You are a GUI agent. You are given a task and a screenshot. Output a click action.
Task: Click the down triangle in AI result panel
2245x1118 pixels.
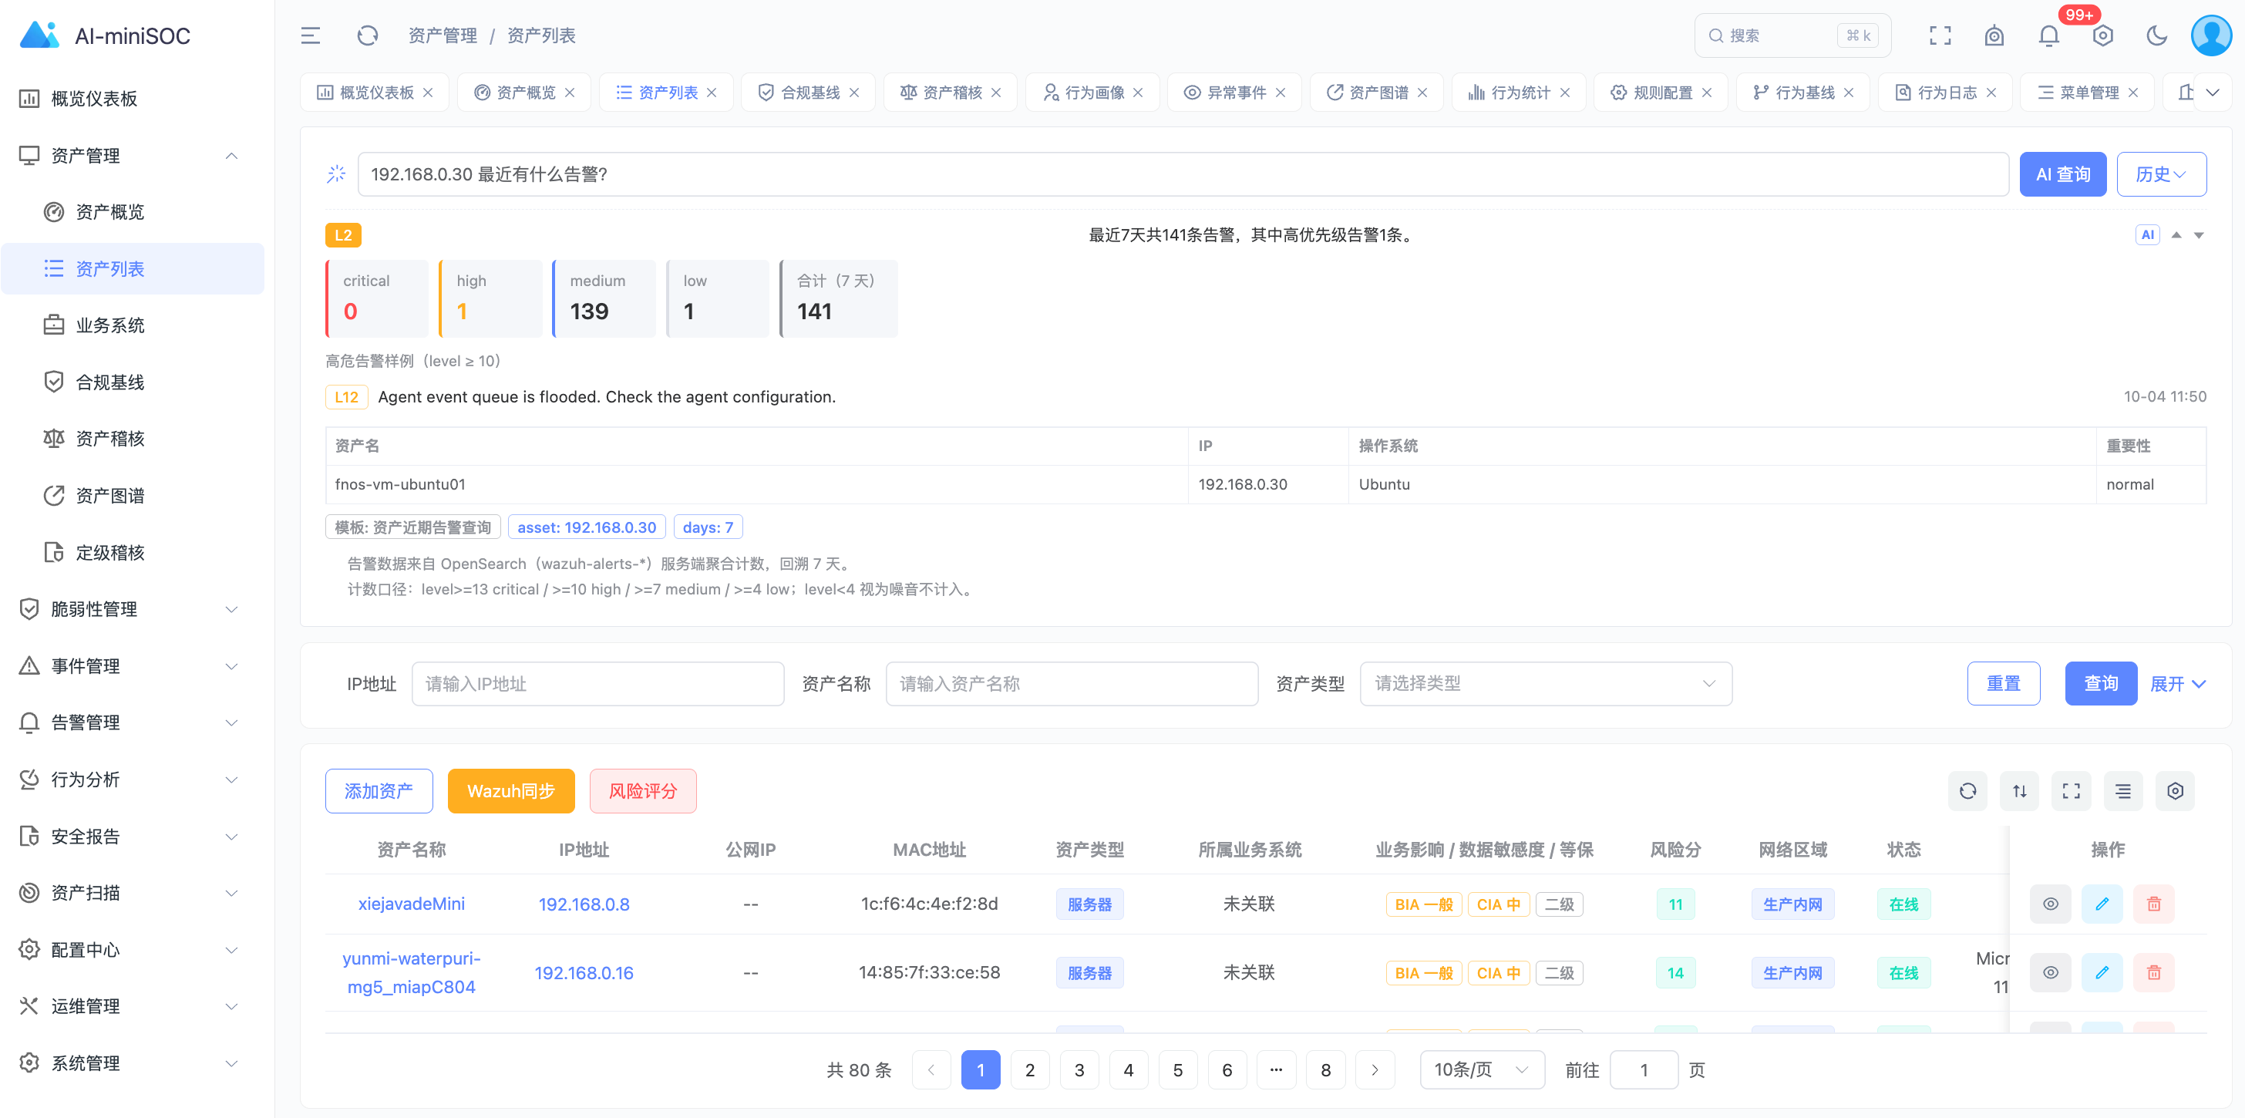[2199, 235]
